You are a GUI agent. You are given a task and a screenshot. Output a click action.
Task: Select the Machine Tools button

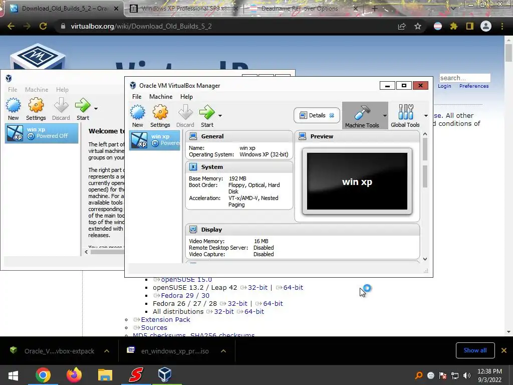tap(362, 116)
